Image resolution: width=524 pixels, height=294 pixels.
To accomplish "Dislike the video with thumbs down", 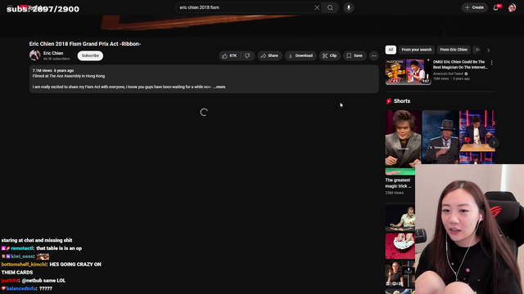I will click(x=247, y=56).
